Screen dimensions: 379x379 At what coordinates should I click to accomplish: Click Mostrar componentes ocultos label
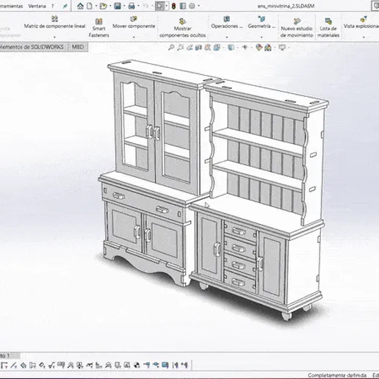(182, 32)
